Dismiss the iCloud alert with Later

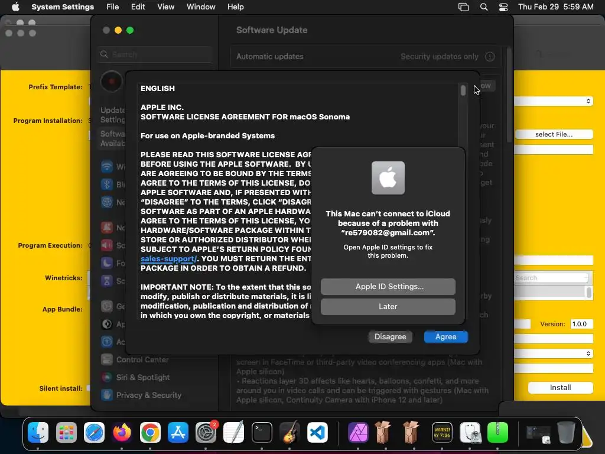[x=388, y=307]
